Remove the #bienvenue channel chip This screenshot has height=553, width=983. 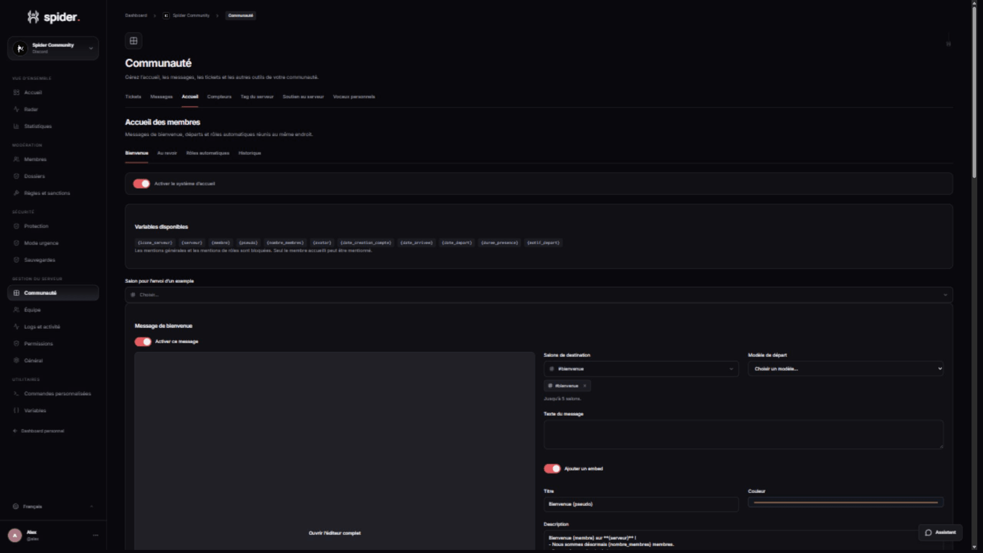tap(585, 386)
